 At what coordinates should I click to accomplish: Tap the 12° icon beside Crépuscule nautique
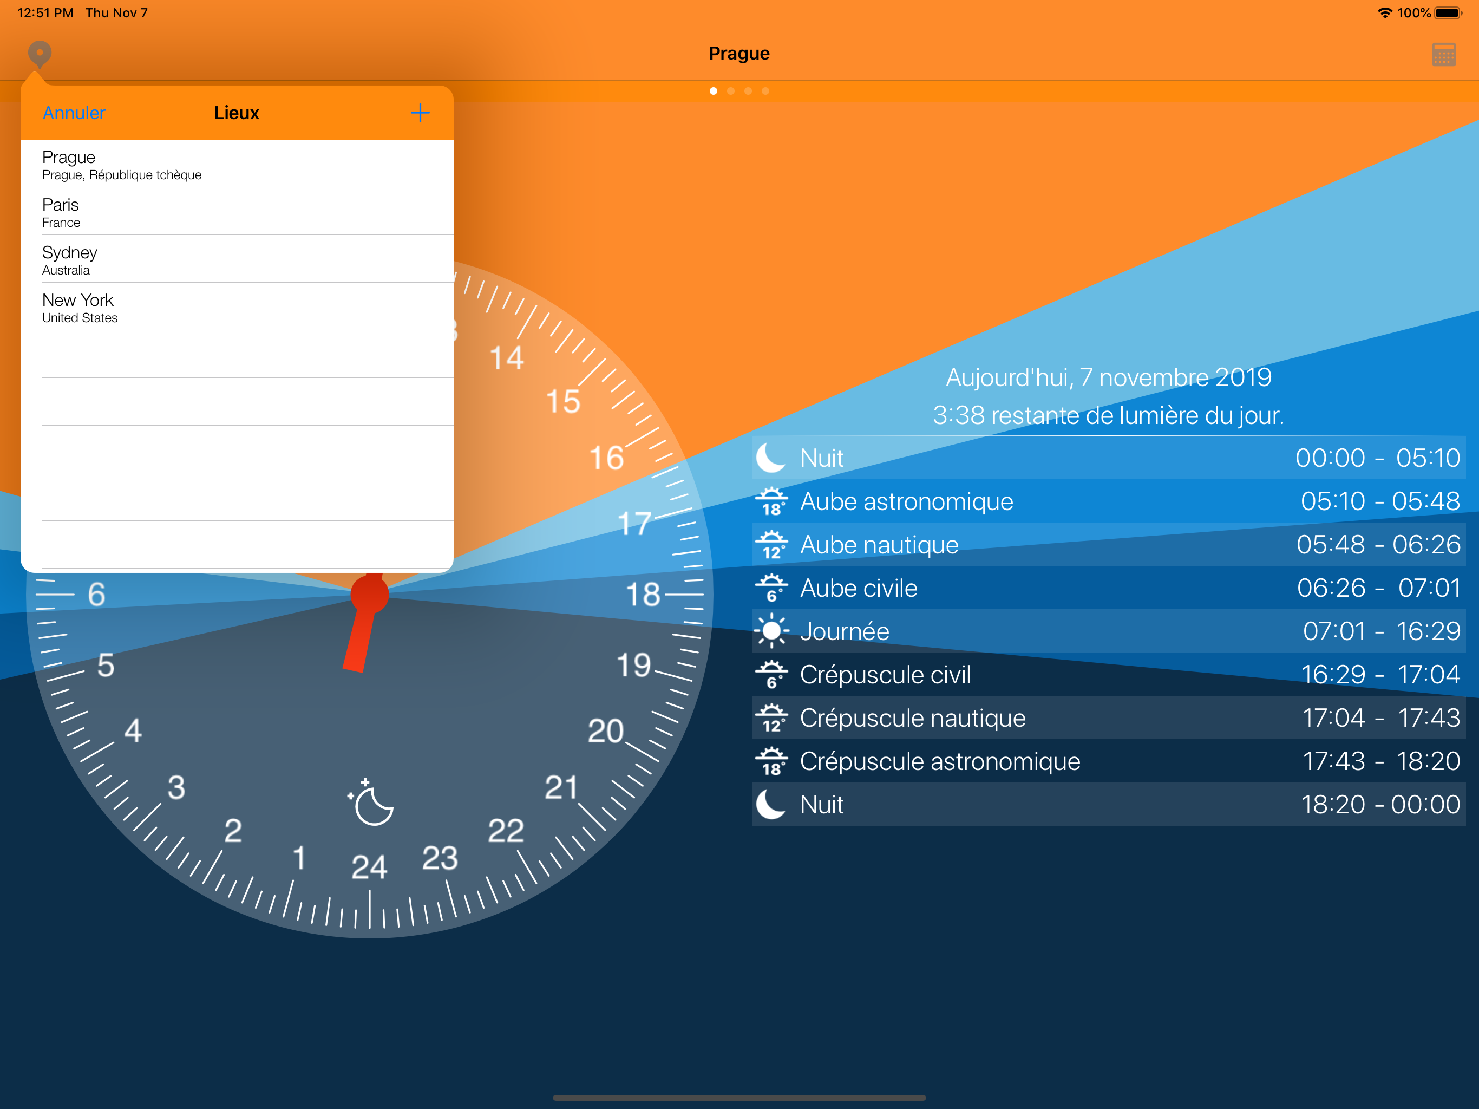point(771,717)
